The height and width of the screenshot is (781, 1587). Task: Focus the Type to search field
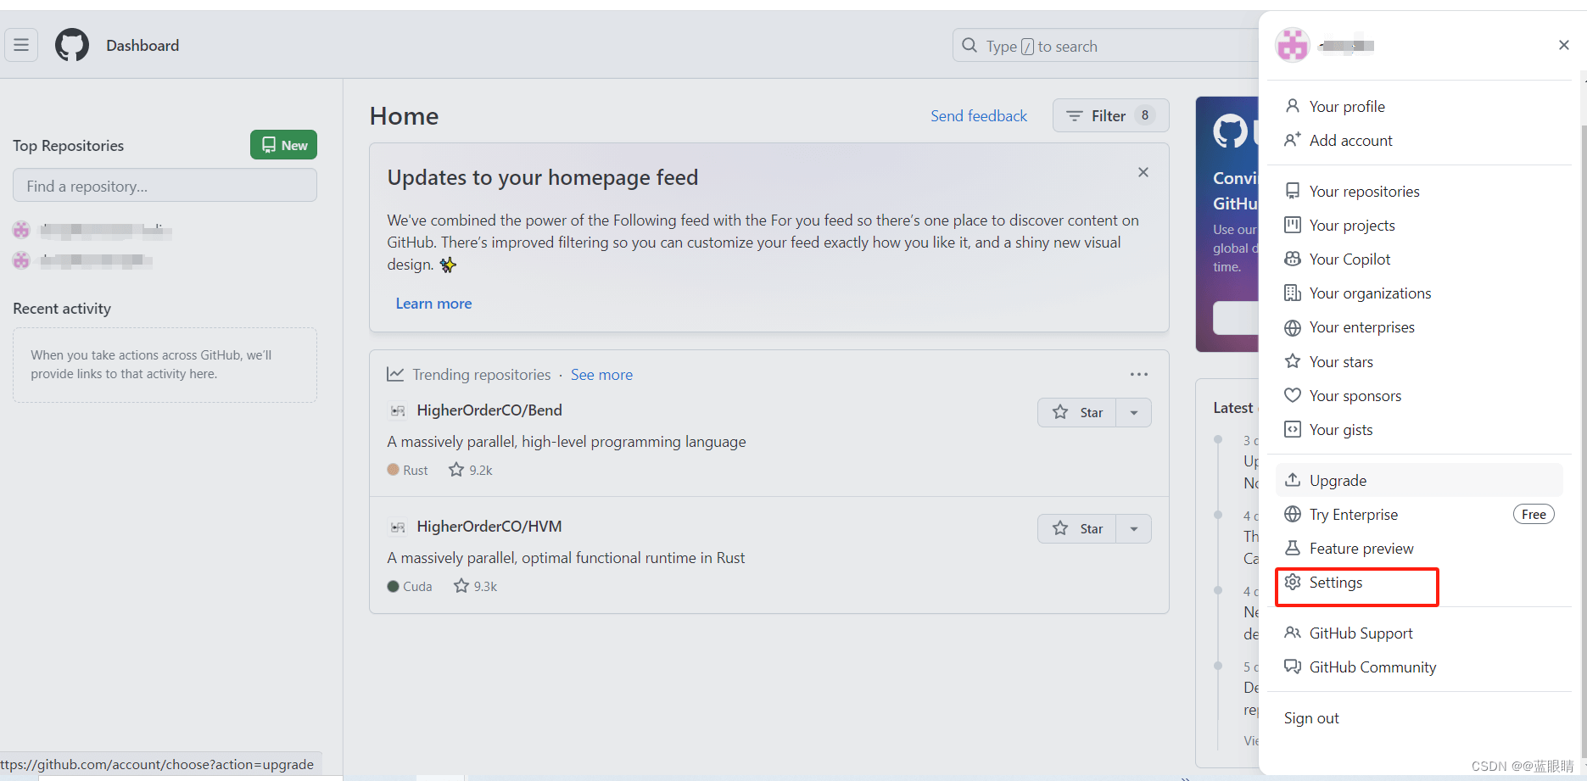1105,46
